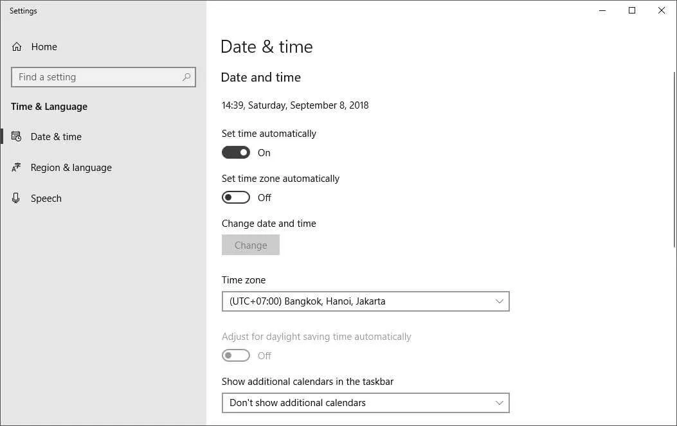Minimize the Settings window
677x426 pixels.
pyautogui.click(x=602, y=10)
